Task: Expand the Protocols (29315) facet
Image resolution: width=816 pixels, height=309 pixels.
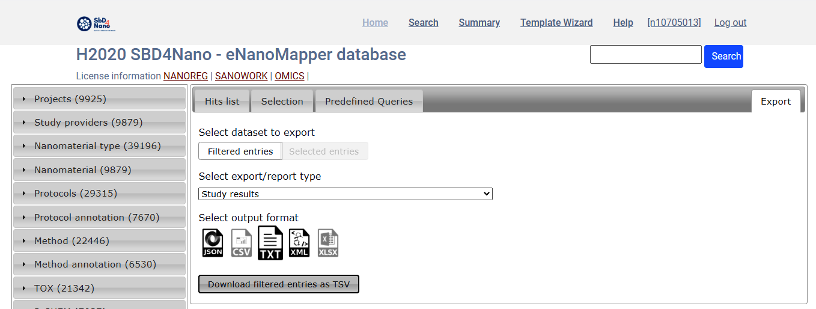Action: click(x=99, y=194)
